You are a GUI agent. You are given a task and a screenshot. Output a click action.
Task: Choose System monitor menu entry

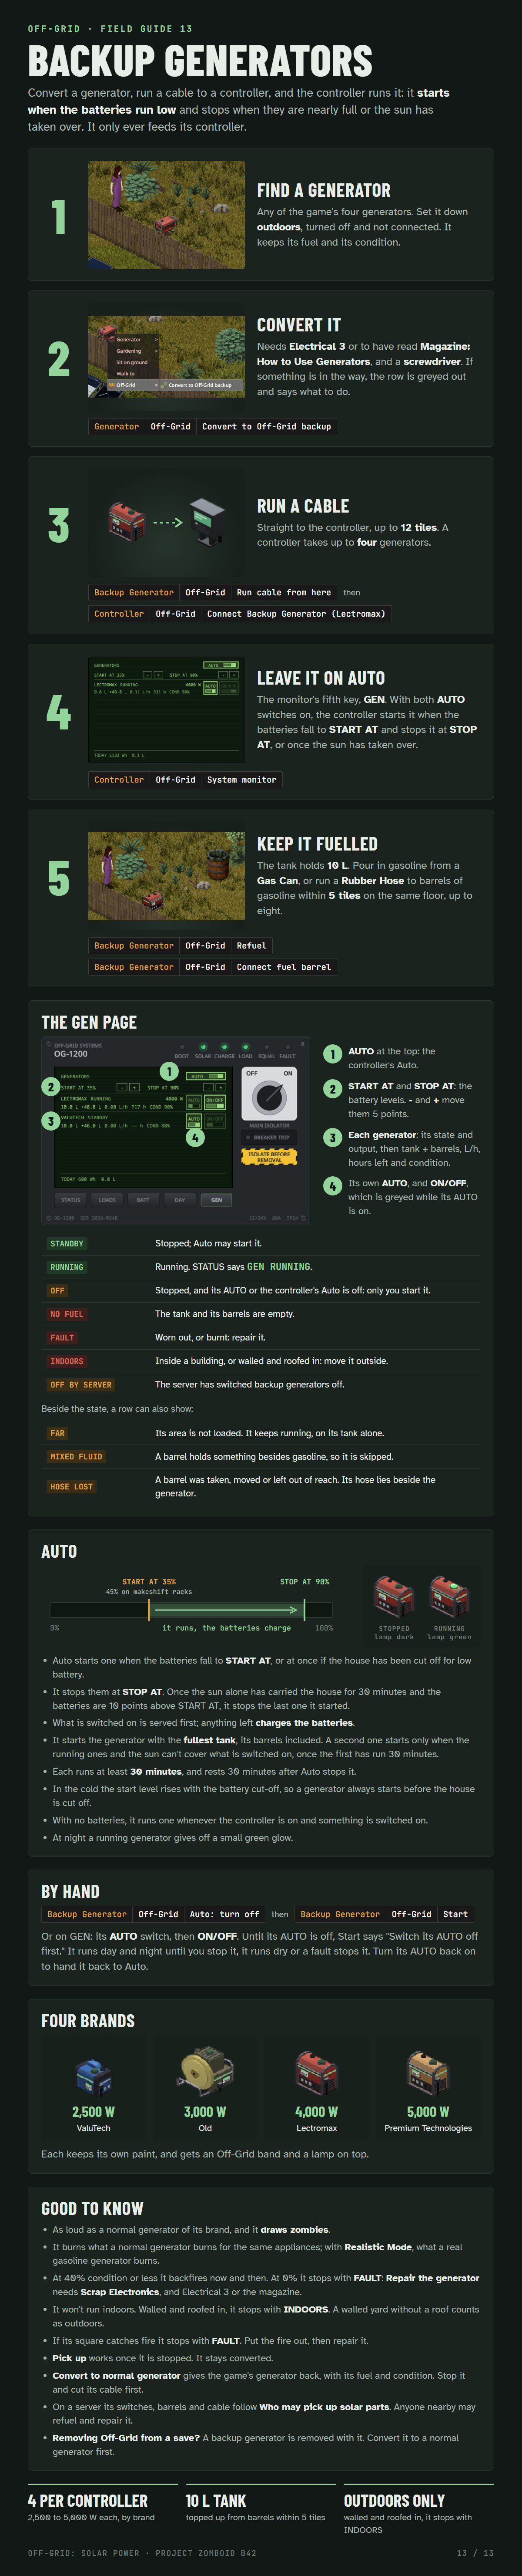pyautogui.click(x=241, y=780)
